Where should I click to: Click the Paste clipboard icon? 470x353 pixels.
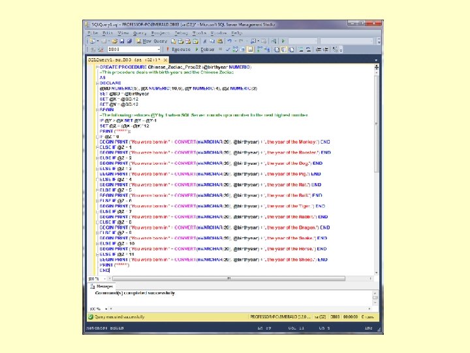(x=220, y=41)
